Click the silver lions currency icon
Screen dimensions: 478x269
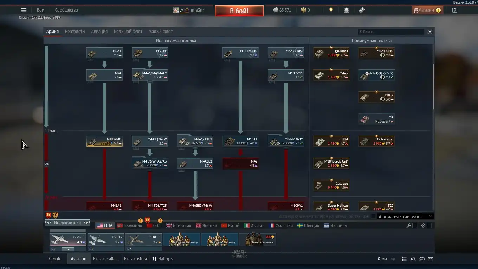(x=275, y=10)
